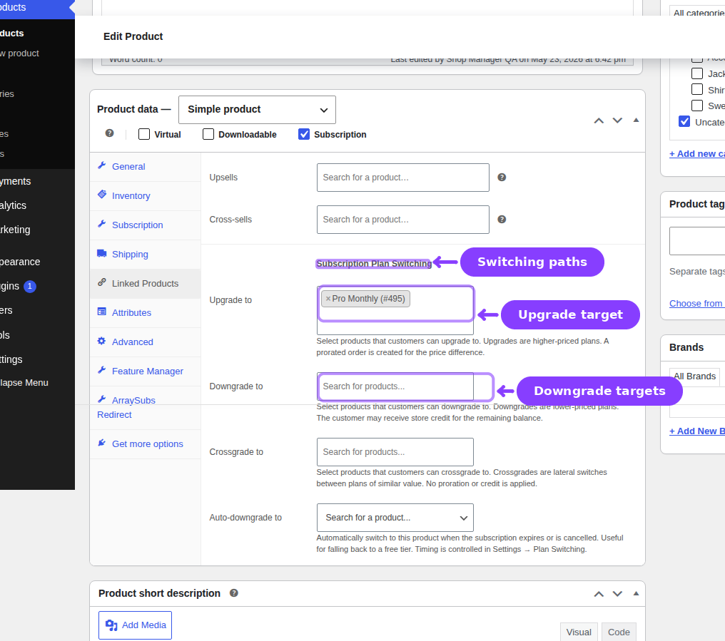The height and width of the screenshot is (641, 725).
Task: Select the All Brands tab
Action: 695,376
